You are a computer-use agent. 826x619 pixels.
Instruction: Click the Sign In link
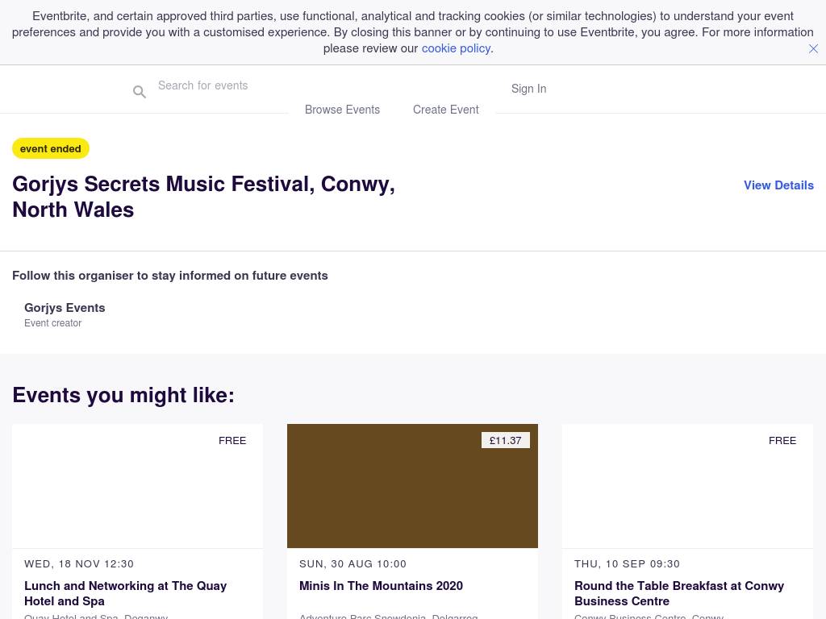(x=528, y=89)
